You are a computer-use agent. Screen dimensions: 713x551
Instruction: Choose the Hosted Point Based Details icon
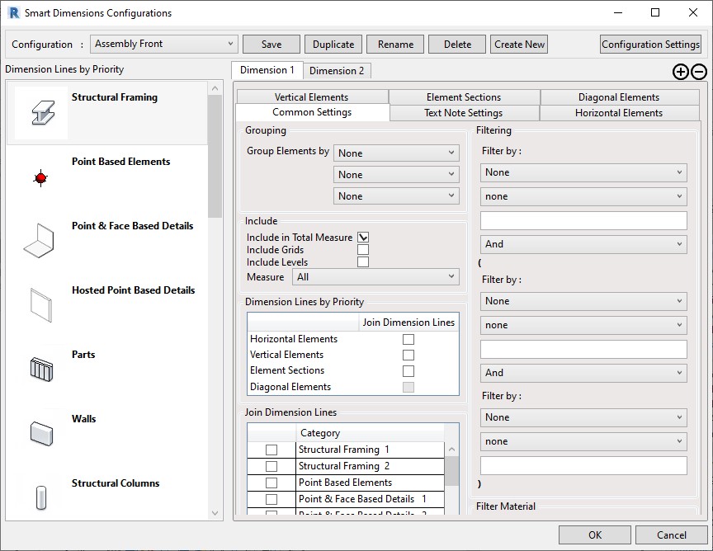pos(41,305)
